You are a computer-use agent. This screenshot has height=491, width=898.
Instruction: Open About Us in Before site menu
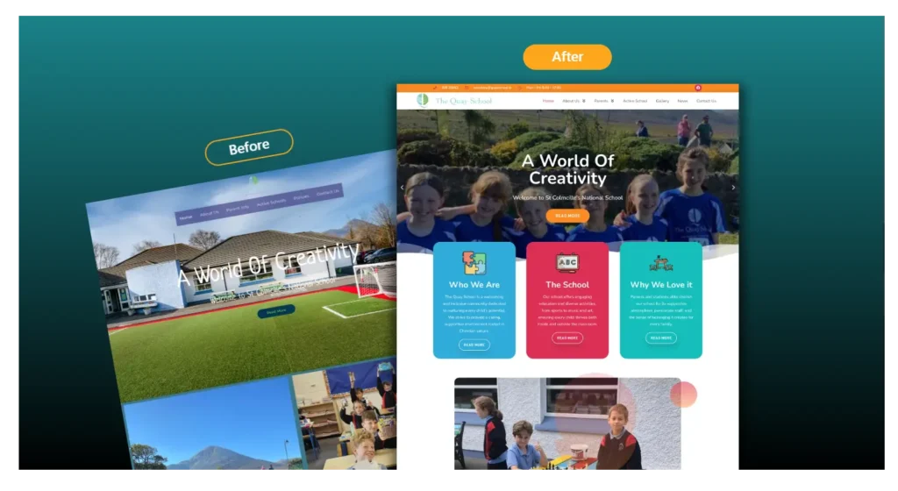(x=209, y=213)
